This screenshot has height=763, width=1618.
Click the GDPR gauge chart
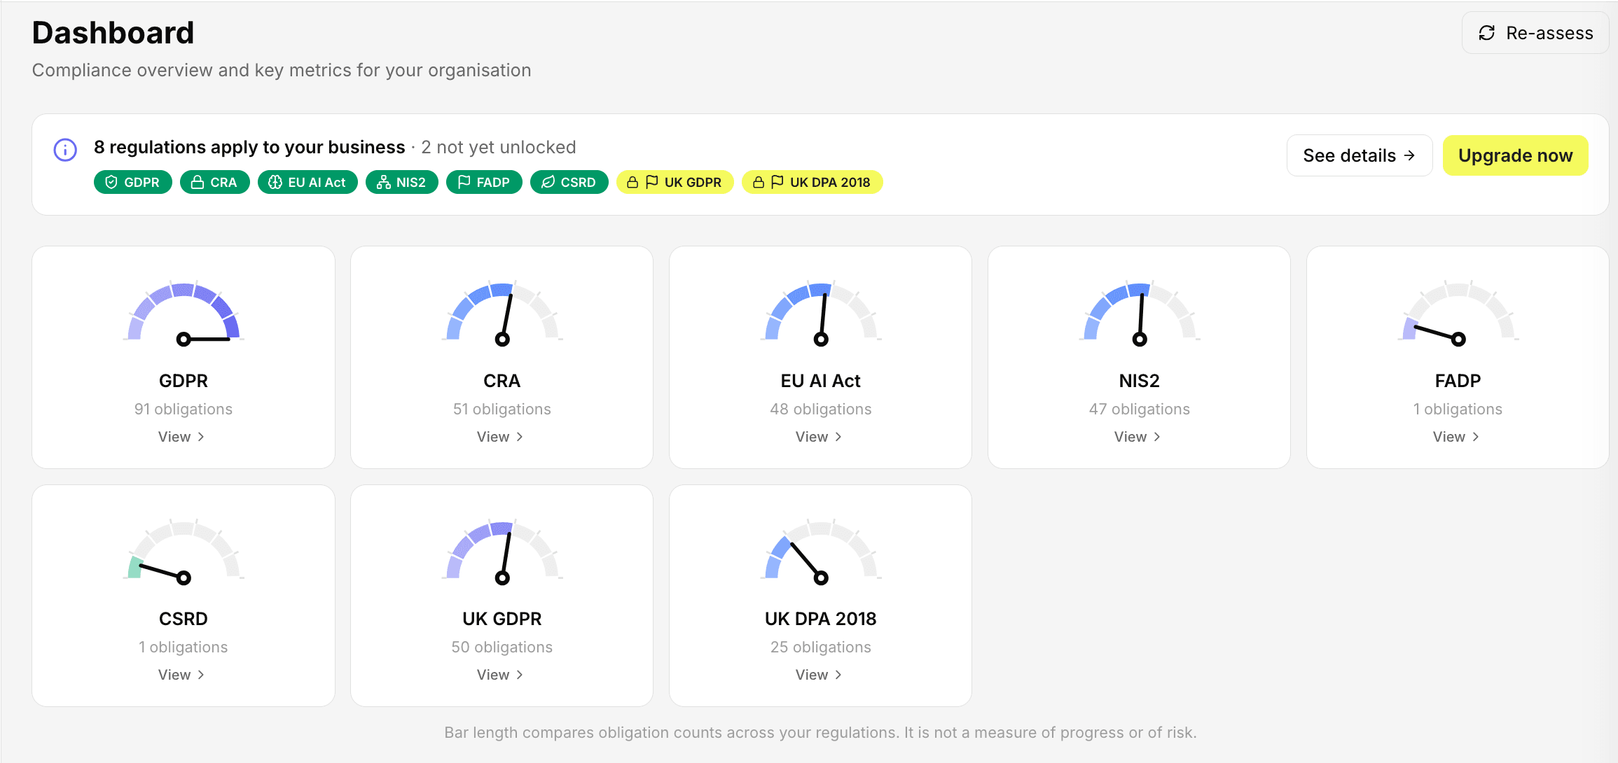[184, 314]
